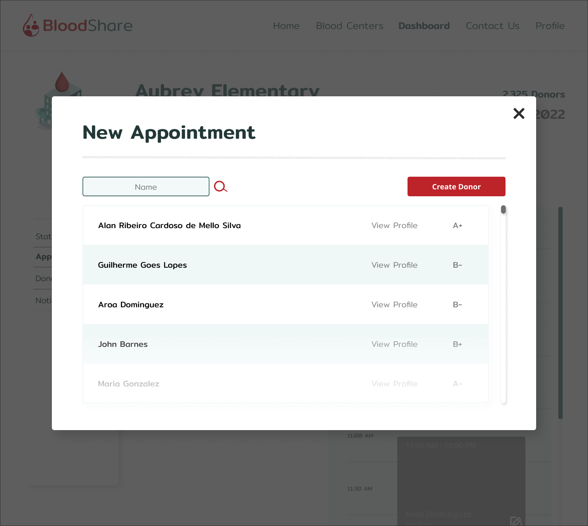The image size is (588, 526).
Task: Click blood type B- of Guilherme Goes Lopes
Action: 457,265
